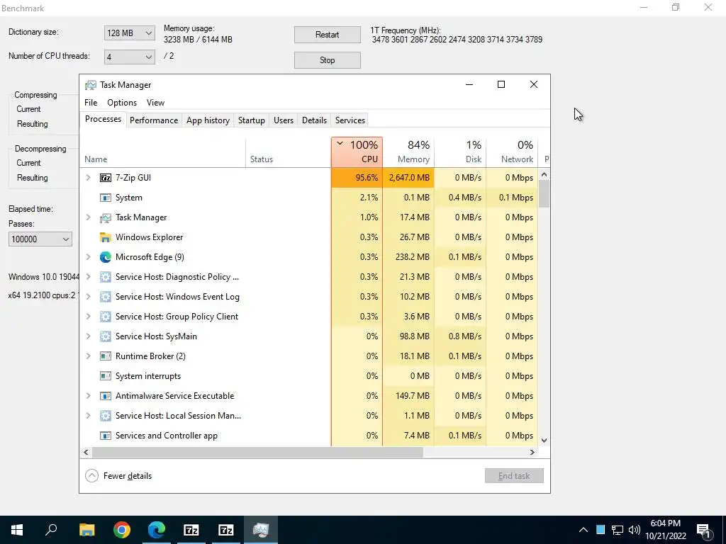726x544 pixels.
Task: Open the Options menu
Action: point(122,103)
